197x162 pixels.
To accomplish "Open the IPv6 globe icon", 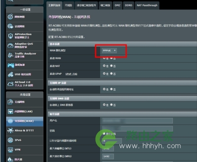I will tap(10, 140).
